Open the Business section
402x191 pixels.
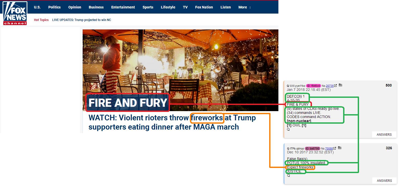click(x=96, y=7)
